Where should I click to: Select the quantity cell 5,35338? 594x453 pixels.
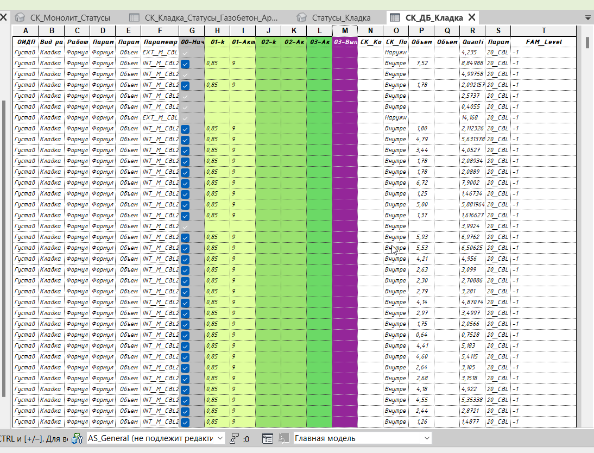point(472,400)
